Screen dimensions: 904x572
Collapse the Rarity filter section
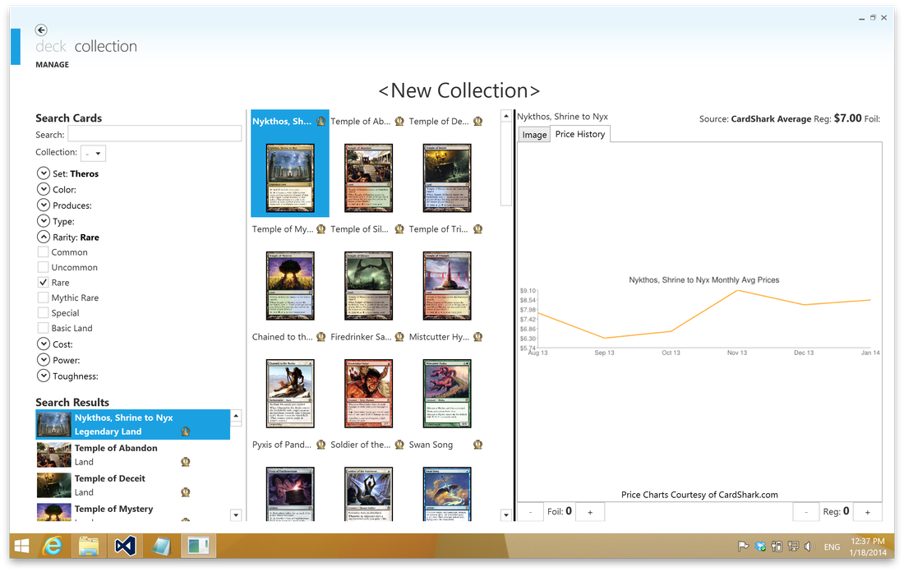pos(43,237)
